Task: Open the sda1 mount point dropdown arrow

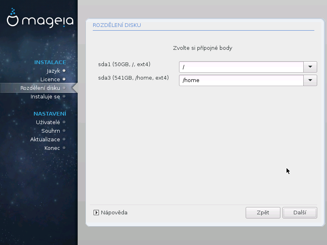Action: 310,67
